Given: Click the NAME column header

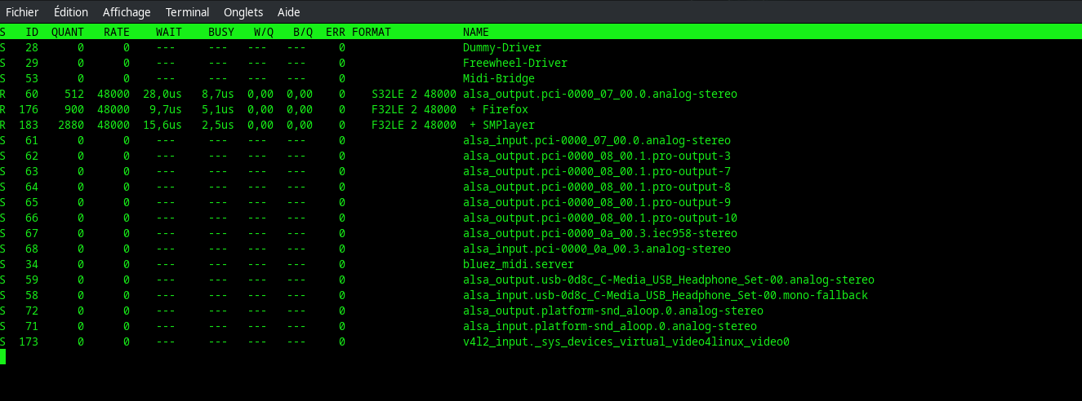Looking at the screenshot, I should (476, 33).
